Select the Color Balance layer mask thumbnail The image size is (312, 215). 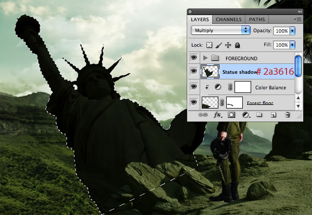pyautogui.click(x=243, y=87)
